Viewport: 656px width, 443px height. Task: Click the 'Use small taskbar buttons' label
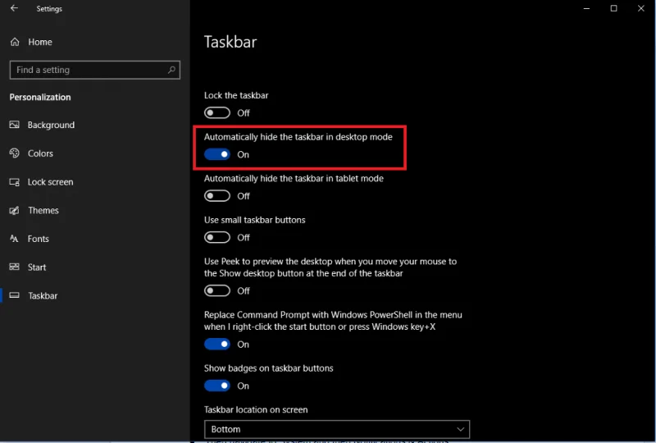[x=255, y=220]
